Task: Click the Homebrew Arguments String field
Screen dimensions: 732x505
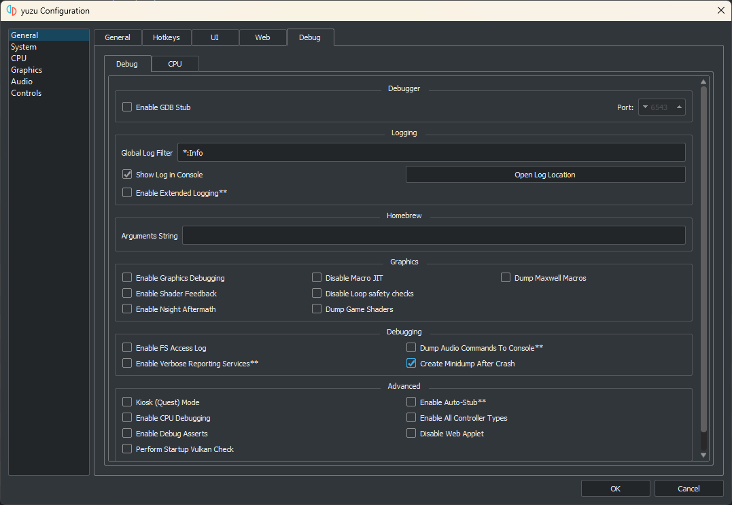Action: (434, 235)
